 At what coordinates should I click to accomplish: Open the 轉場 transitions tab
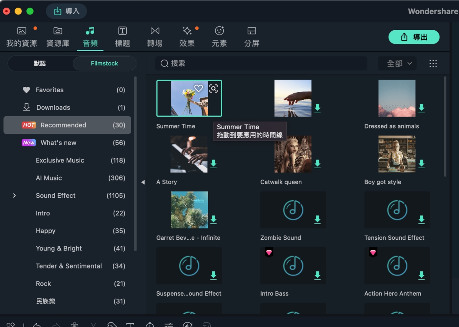[155, 37]
